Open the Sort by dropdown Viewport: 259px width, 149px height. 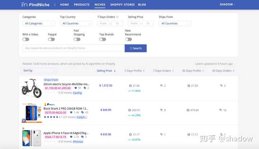click(39, 70)
